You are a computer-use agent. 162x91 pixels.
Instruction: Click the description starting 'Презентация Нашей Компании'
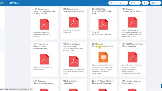click(x=103, y=69)
